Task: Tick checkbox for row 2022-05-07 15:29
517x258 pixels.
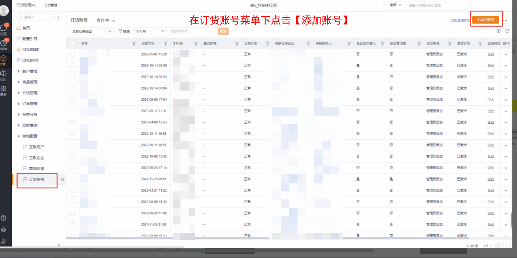Action: [x=73, y=54]
